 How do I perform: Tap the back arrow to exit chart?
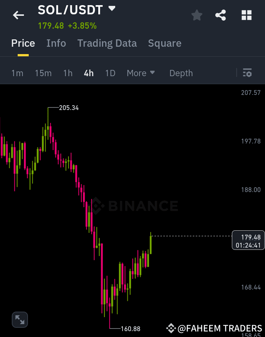tap(18, 15)
